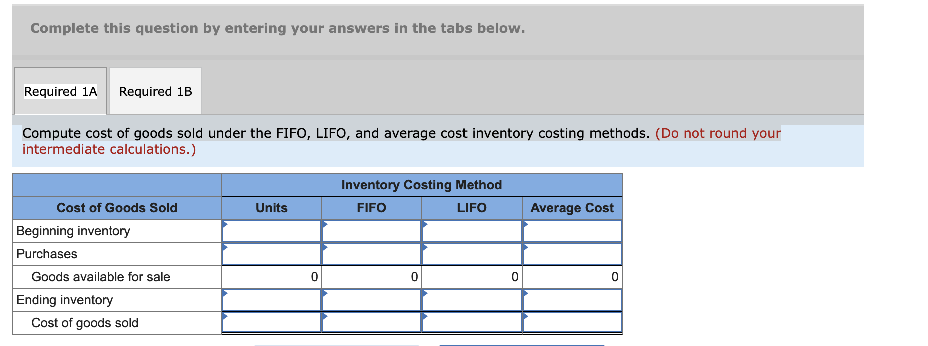Select the Purchases FIFO input field
This screenshot has height=346, width=928.
pyautogui.click(x=371, y=253)
